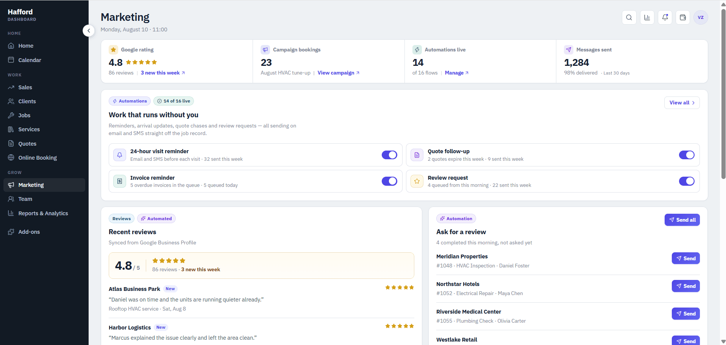
Task: Open the wallet icon in header
Action: pos(683,17)
